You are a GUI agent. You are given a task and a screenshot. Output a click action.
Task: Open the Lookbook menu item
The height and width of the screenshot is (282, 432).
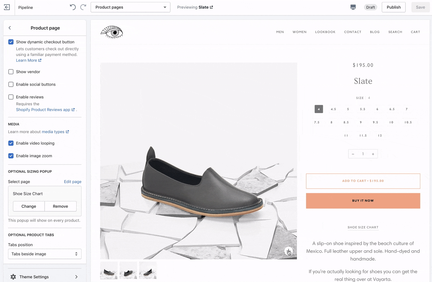[x=325, y=32]
